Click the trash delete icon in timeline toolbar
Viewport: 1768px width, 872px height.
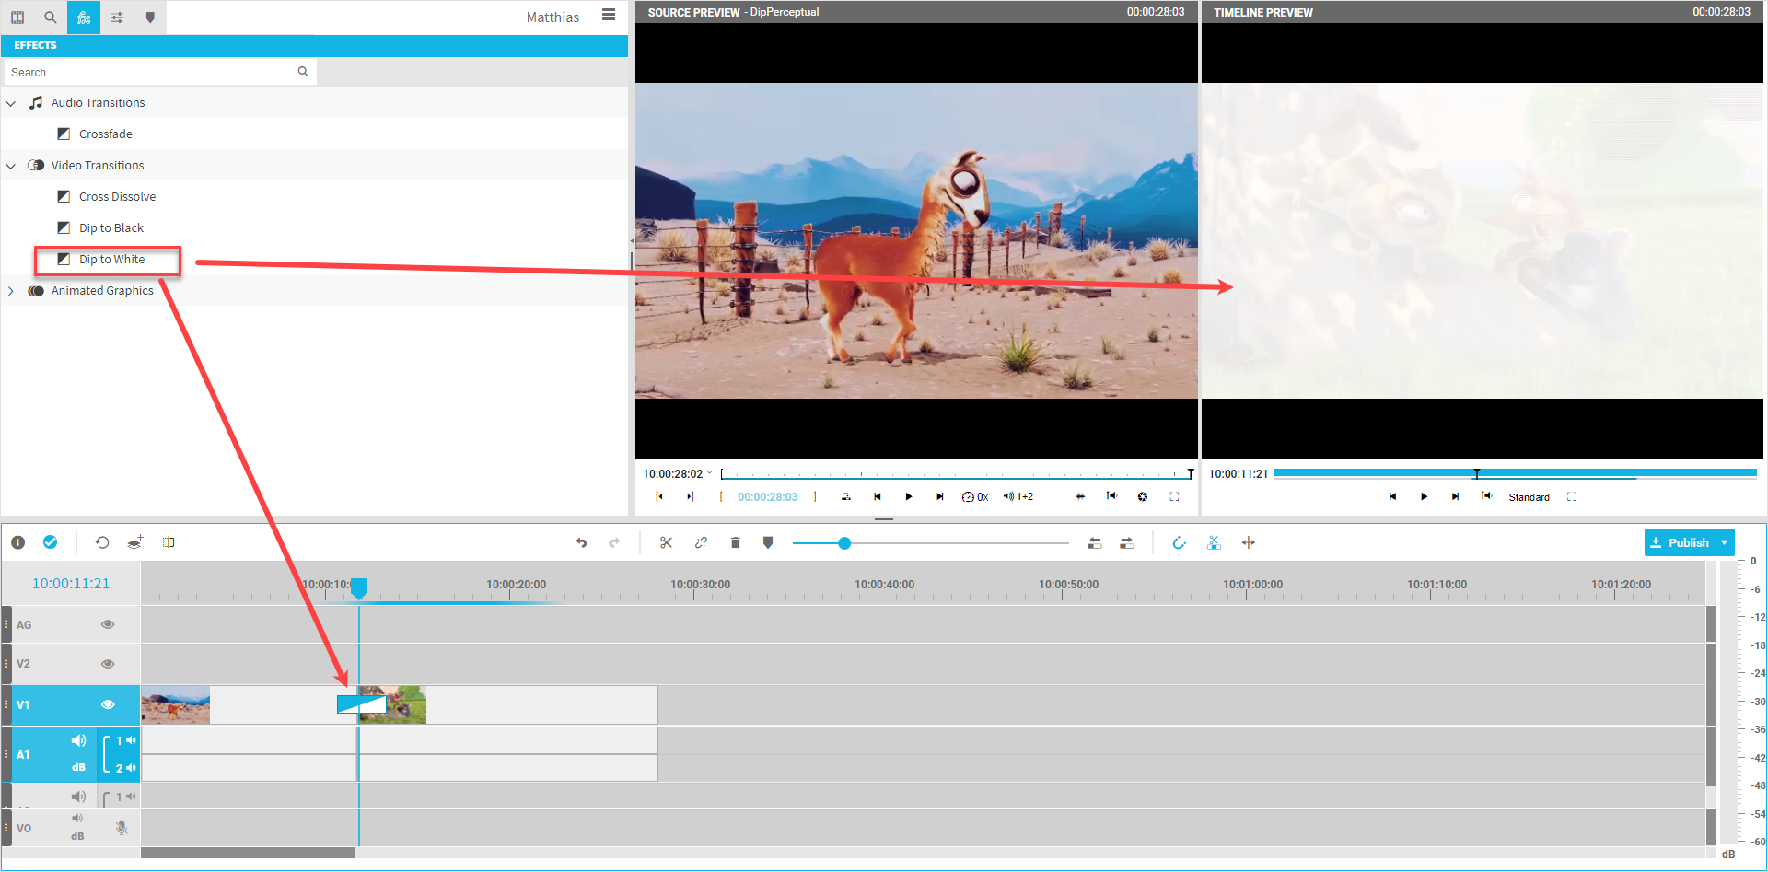click(x=735, y=542)
